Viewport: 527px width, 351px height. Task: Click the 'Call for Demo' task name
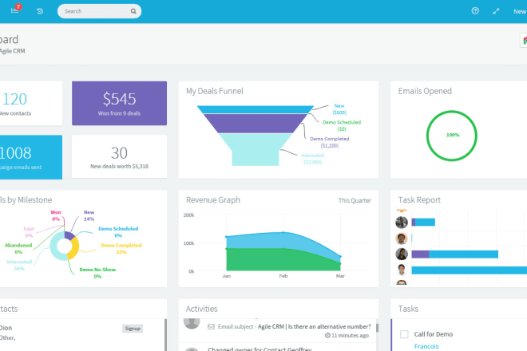click(x=434, y=334)
